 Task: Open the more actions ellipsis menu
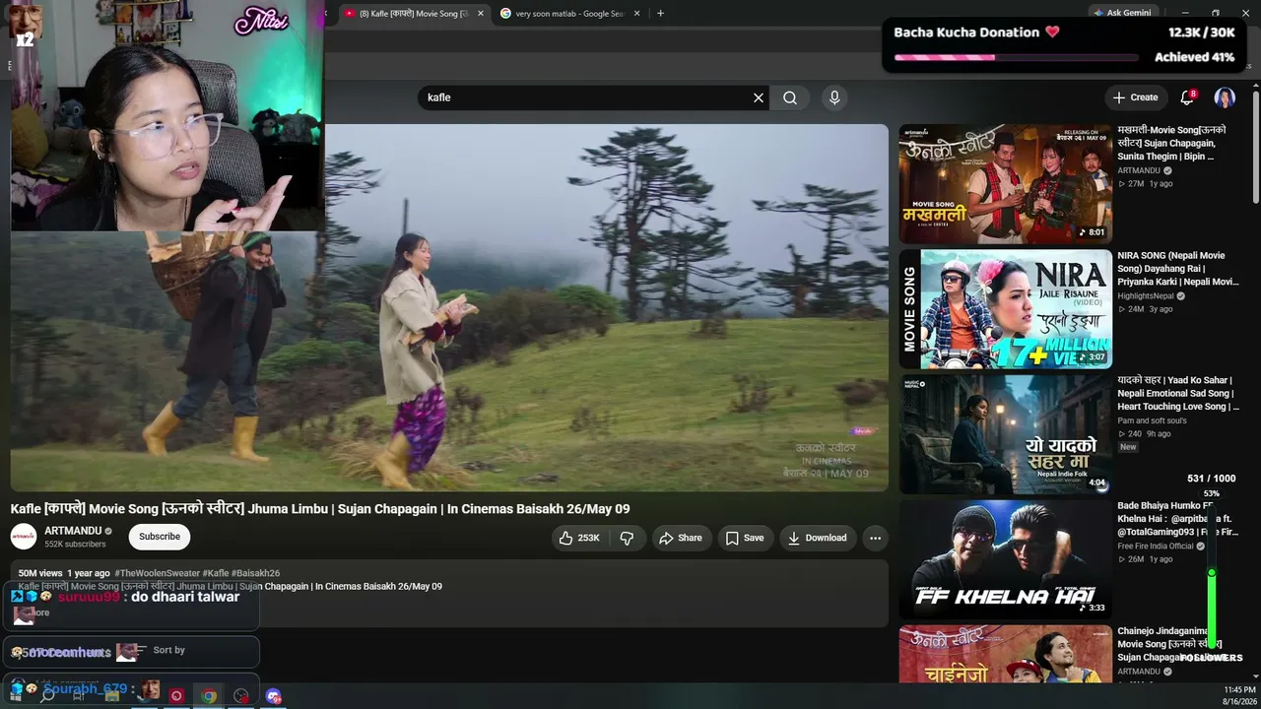tap(875, 538)
